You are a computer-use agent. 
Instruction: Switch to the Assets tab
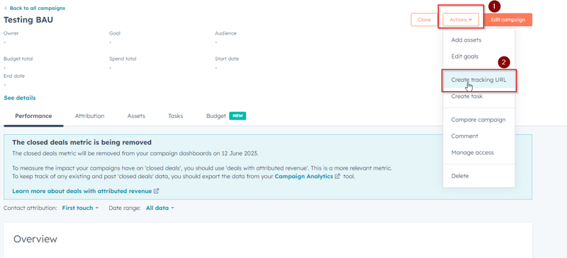coord(136,116)
